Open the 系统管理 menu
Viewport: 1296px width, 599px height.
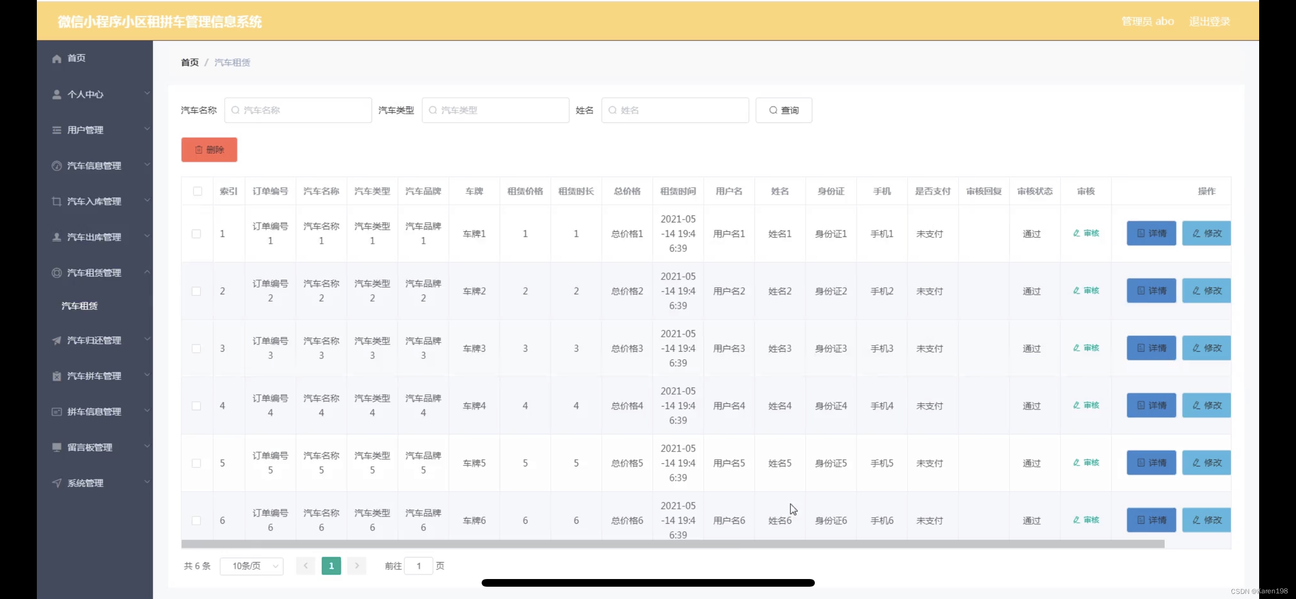[x=95, y=483]
